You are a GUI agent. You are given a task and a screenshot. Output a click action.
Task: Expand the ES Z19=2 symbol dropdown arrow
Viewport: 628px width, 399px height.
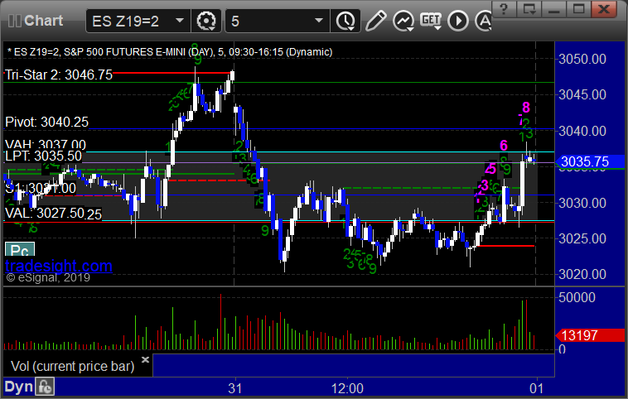180,21
